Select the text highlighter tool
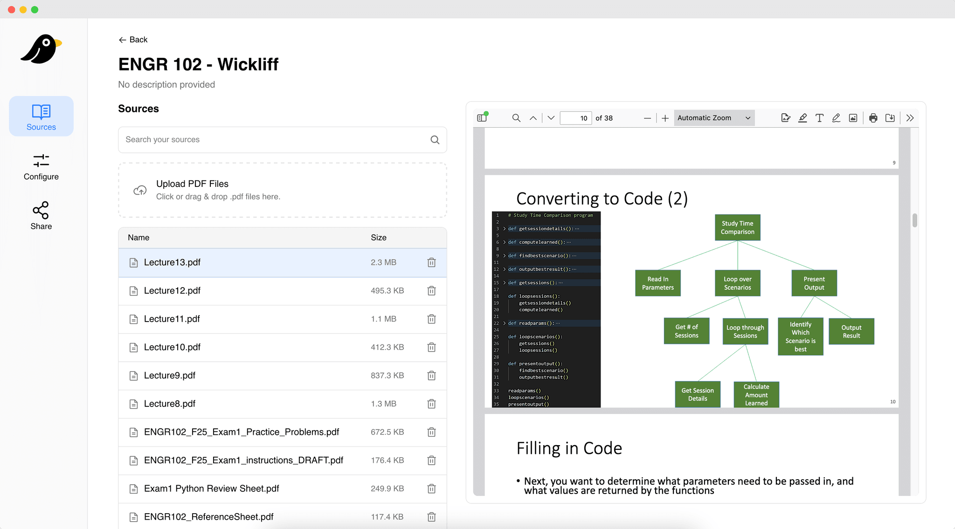 point(802,118)
